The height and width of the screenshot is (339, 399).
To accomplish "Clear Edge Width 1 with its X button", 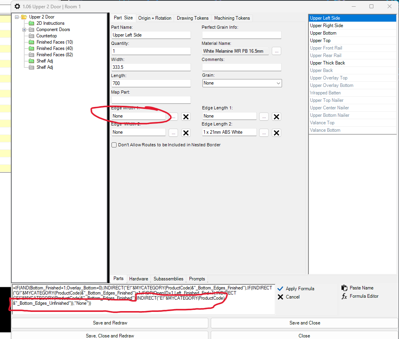I will [x=186, y=117].
